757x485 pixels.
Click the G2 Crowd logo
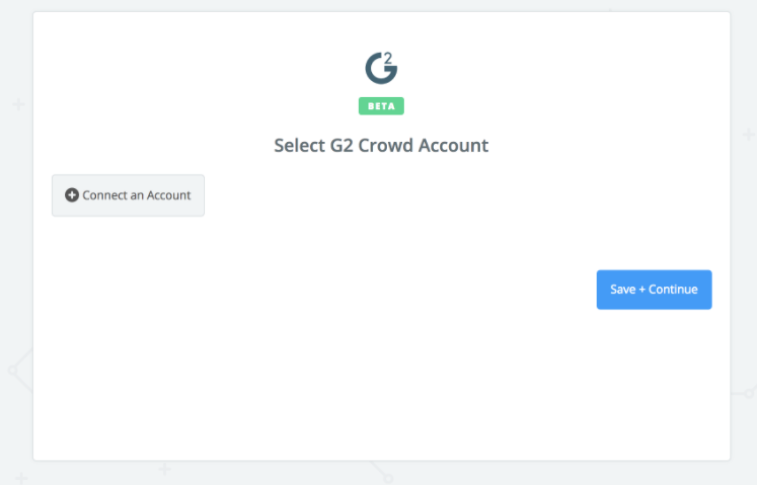click(x=381, y=68)
